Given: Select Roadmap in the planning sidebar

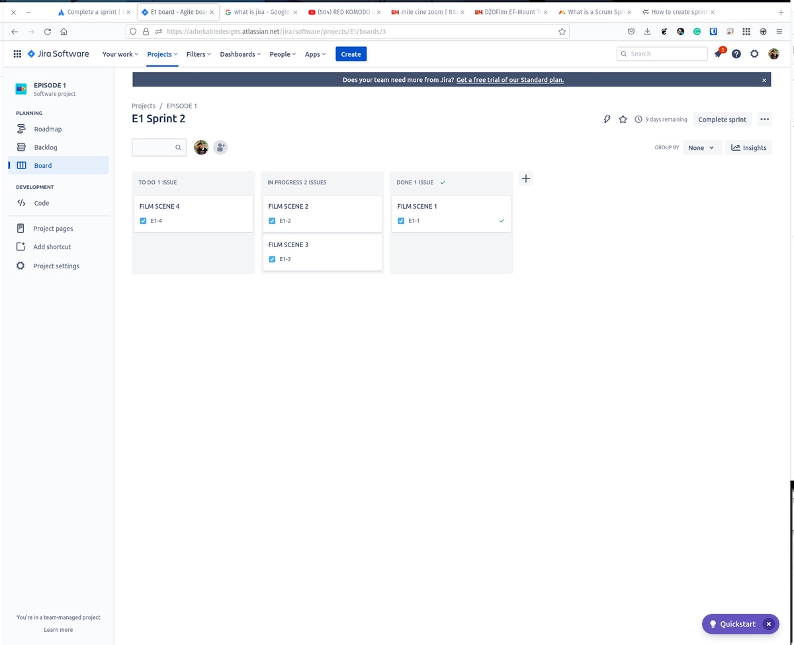Looking at the screenshot, I should (48, 129).
